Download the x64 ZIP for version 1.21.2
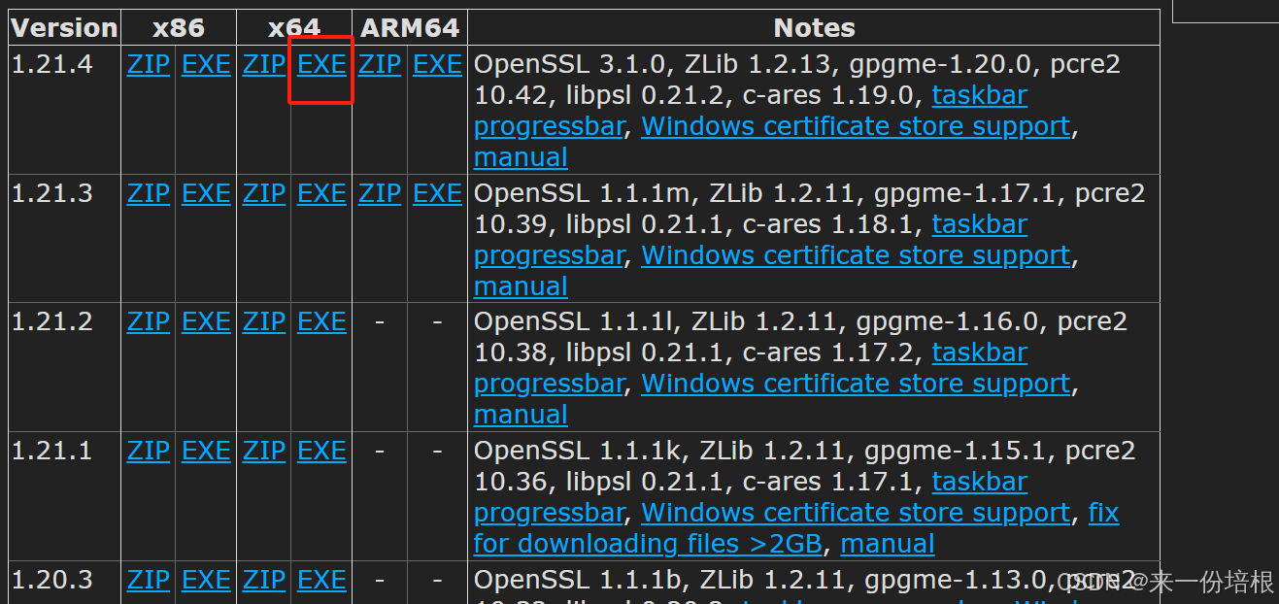 coord(264,322)
